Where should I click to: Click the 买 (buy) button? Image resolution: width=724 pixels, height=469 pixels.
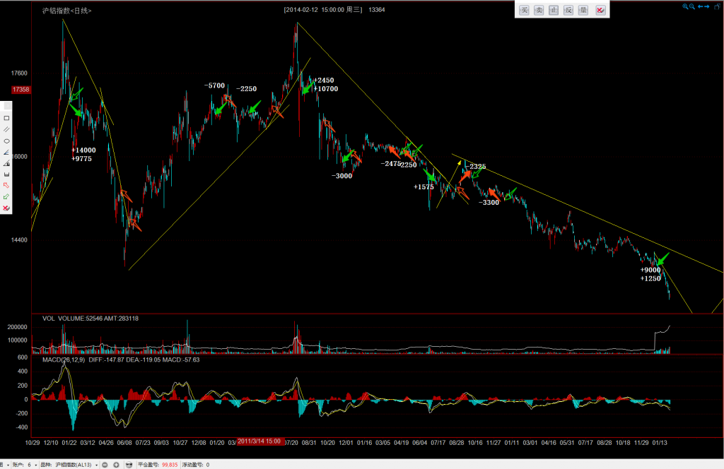pos(524,10)
